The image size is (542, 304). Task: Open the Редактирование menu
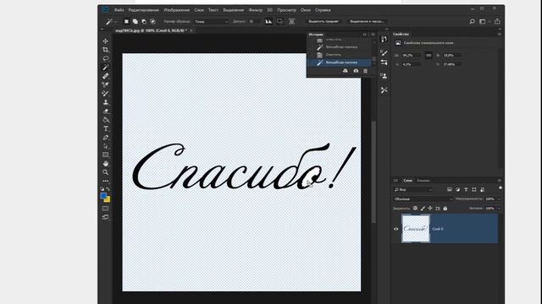coord(144,10)
